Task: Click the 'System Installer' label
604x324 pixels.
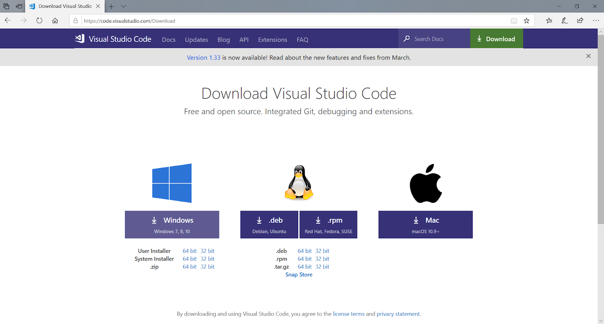Action: pyautogui.click(x=154, y=259)
